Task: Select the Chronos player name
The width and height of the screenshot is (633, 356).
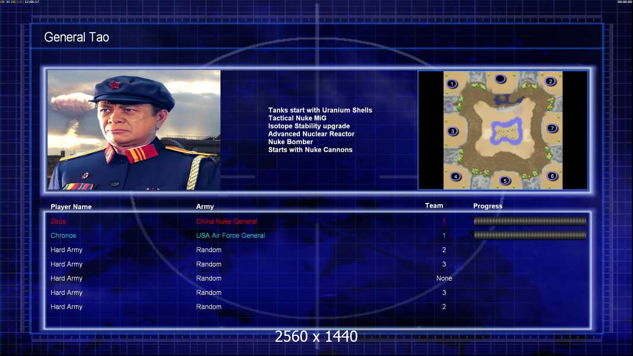Action: 63,236
